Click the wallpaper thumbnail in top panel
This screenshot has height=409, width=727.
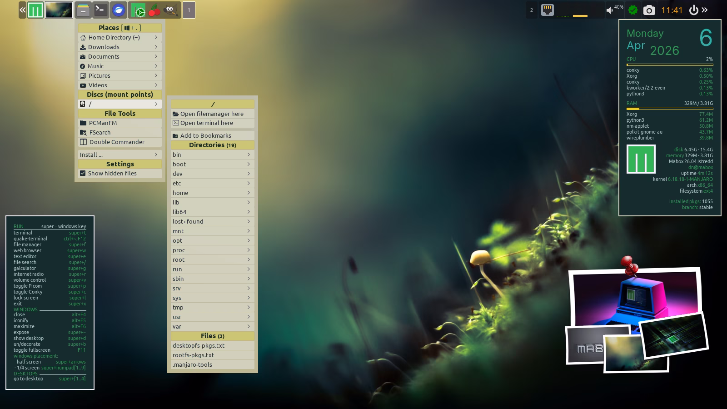(59, 10)
